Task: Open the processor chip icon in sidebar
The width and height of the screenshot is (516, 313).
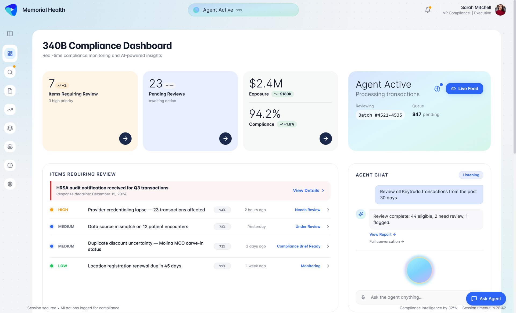Action: 10,147
